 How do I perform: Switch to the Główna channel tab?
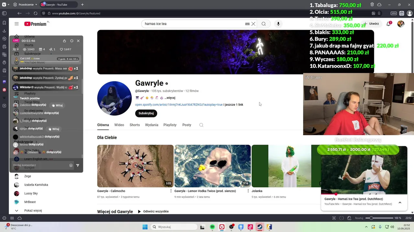point(103,125)
